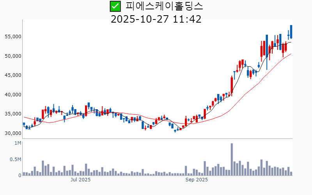
Task: Click the 35,000 price axis label
Action: (x=12, y=114)
